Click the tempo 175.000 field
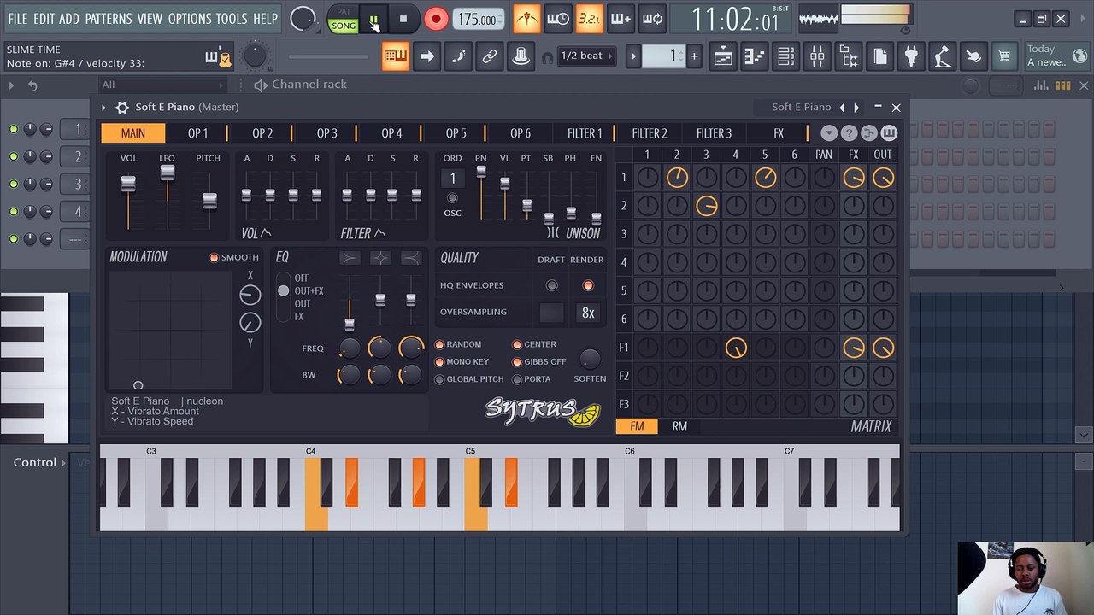Viewport: 1094px width, 615px height. click(x=477, y=19)
